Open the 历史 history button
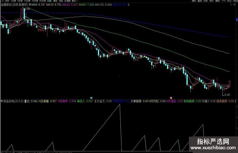Image resolution: width=238 pixels, height=153 pixels. [x=206, y=1]
